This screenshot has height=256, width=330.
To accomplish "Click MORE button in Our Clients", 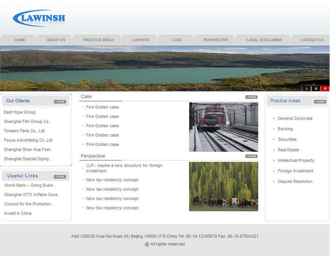I will click(x=60, y=101).
